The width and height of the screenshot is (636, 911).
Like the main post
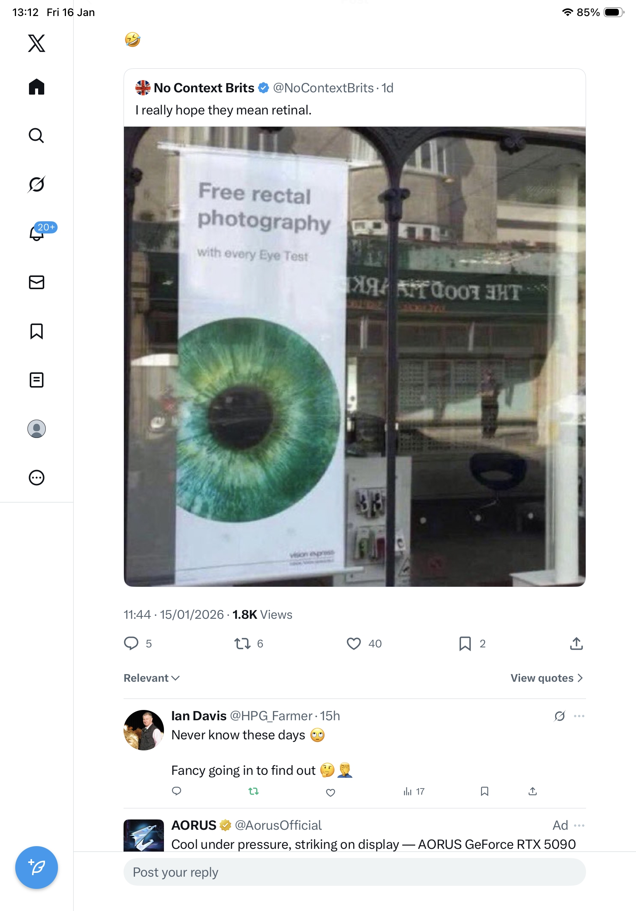pos(353,643)
